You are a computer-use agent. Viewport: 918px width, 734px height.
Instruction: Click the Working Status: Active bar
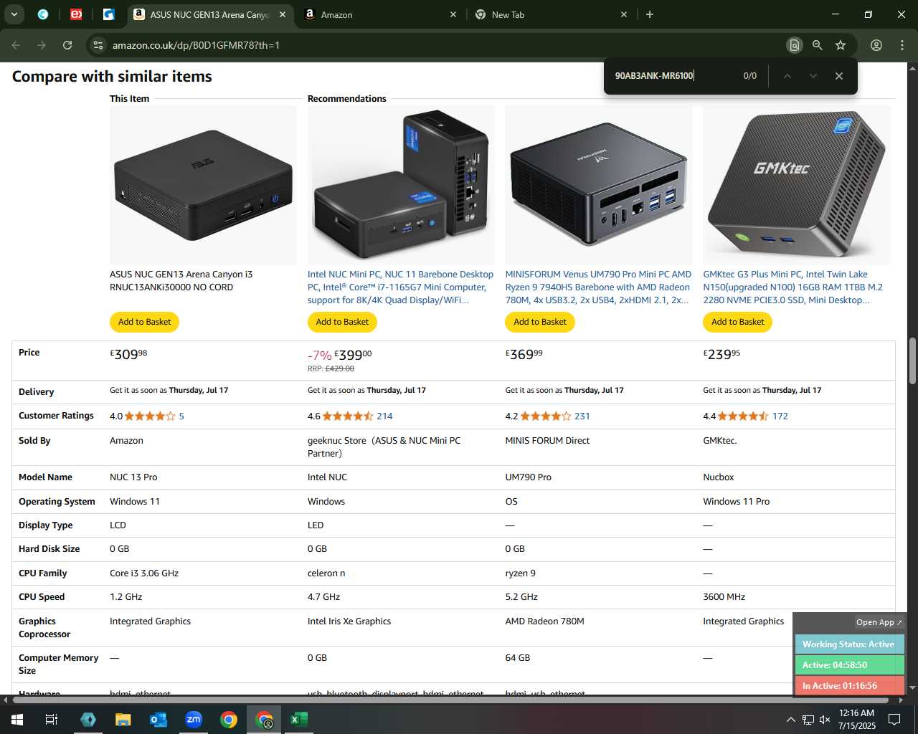[848, 644]
